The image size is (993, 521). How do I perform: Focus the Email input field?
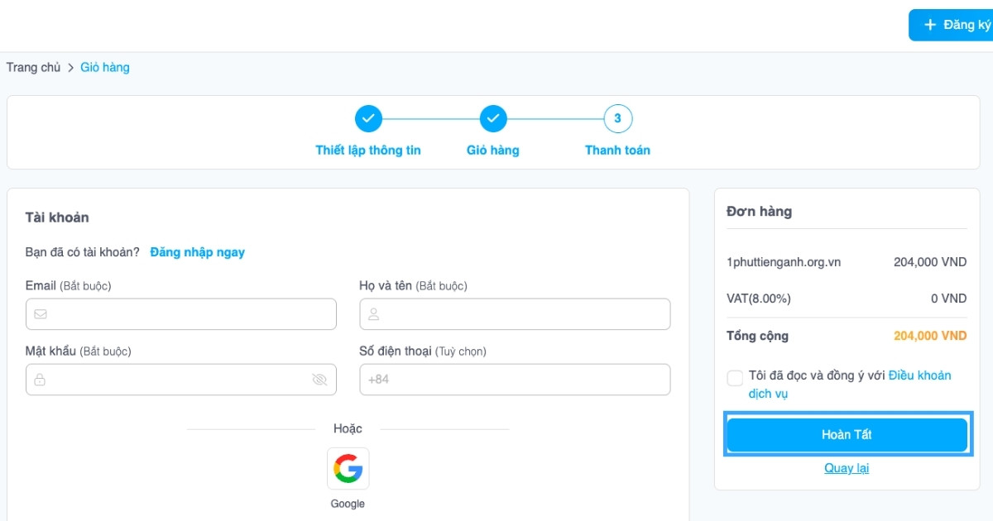(x=190, y=314)
